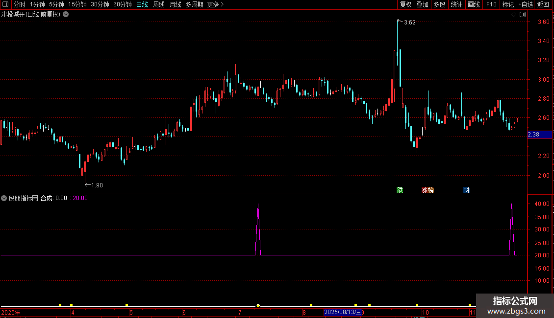Open the 统计 statistics tool
Viewport: 554px width, 318px height.
[x=456, y=4]
